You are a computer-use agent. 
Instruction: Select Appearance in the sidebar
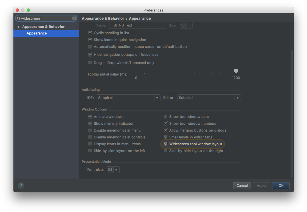(x=36, y=33)
